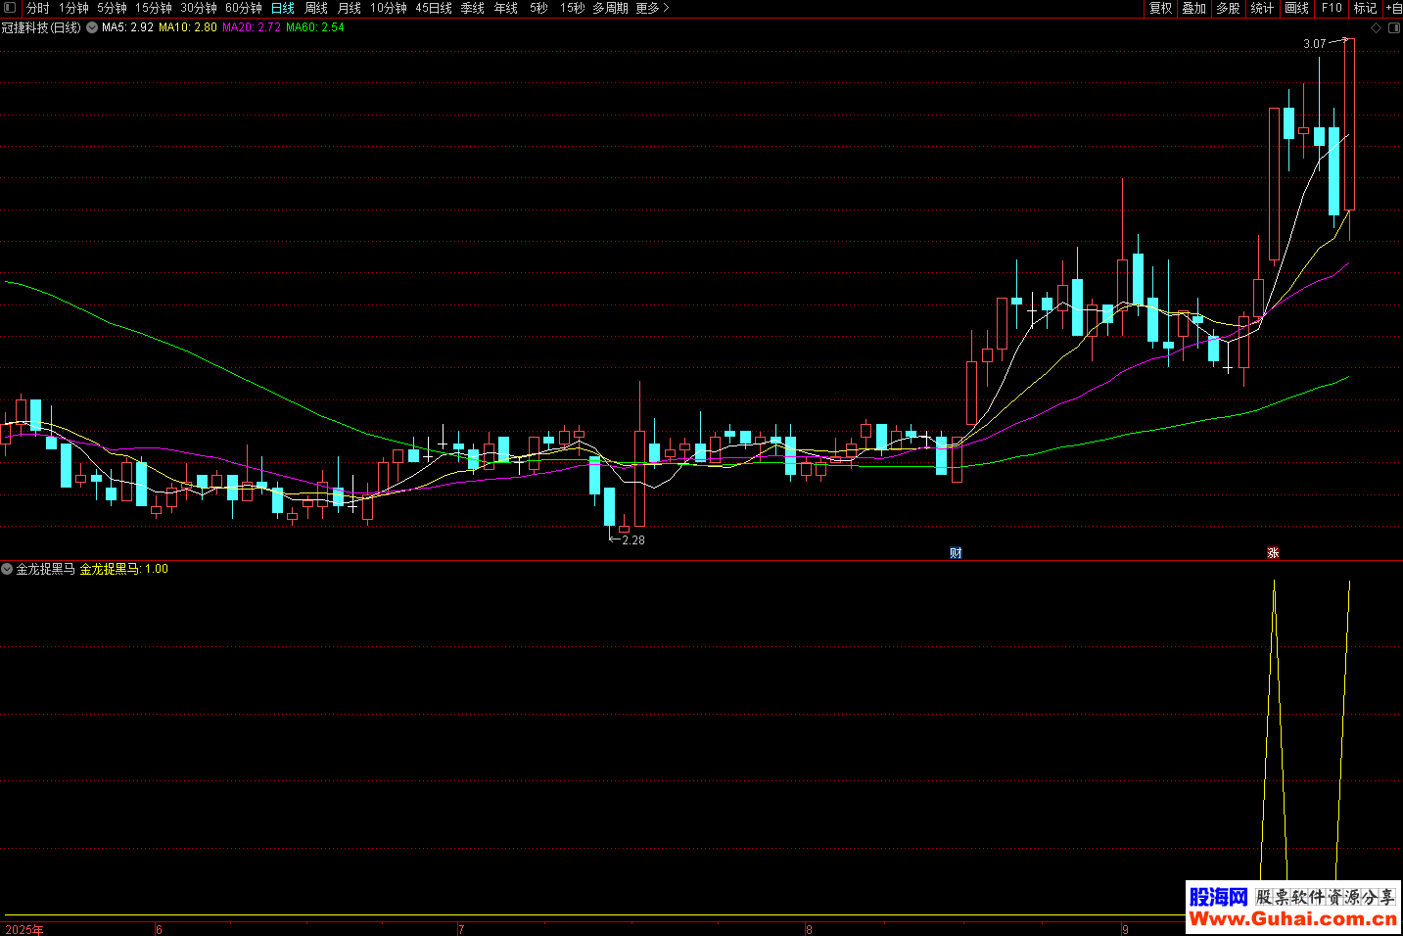Switch to 15秒 period
This screenshot has height=936, width=1403.
pos(573,8)
